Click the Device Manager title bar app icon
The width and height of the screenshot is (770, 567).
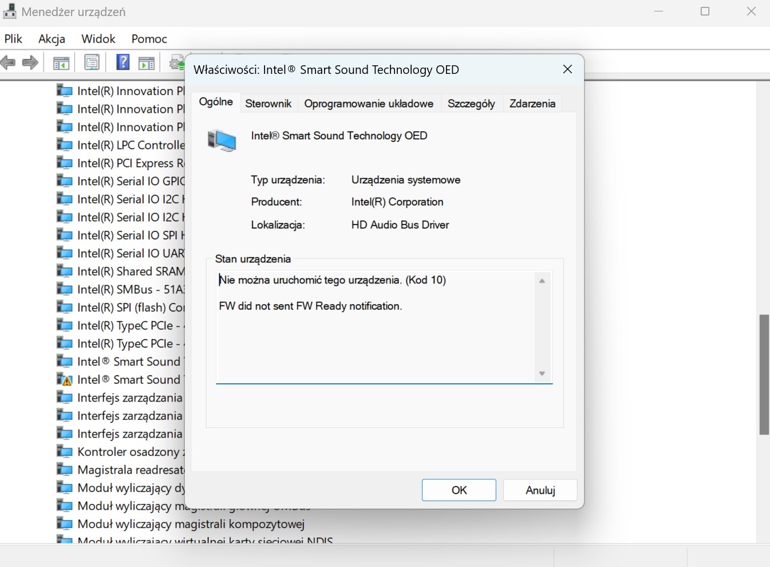[9, 11]
